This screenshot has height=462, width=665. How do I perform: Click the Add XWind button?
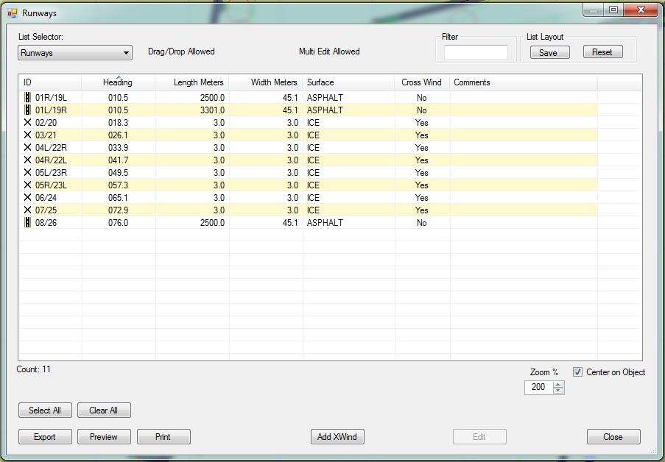[337, 437]
